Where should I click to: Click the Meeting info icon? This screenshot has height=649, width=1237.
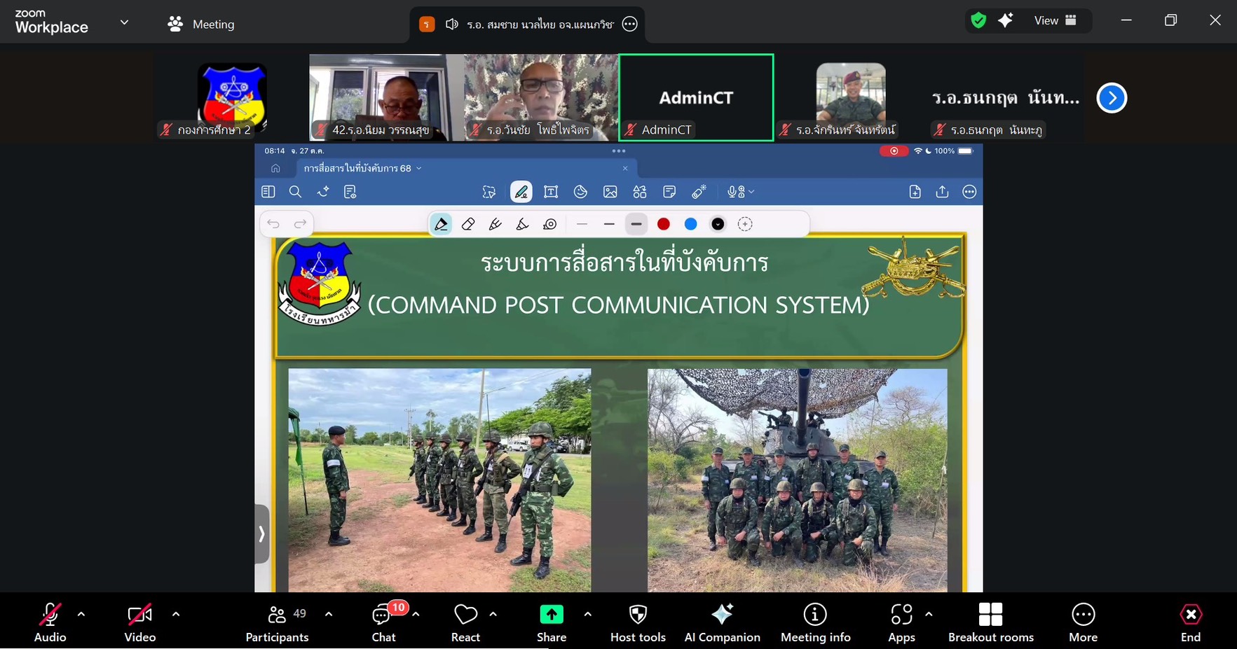pyautogui.click(x=814, y=615)
